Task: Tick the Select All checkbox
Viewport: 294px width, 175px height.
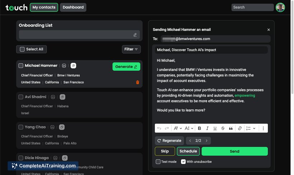Action: click(22, 49)
